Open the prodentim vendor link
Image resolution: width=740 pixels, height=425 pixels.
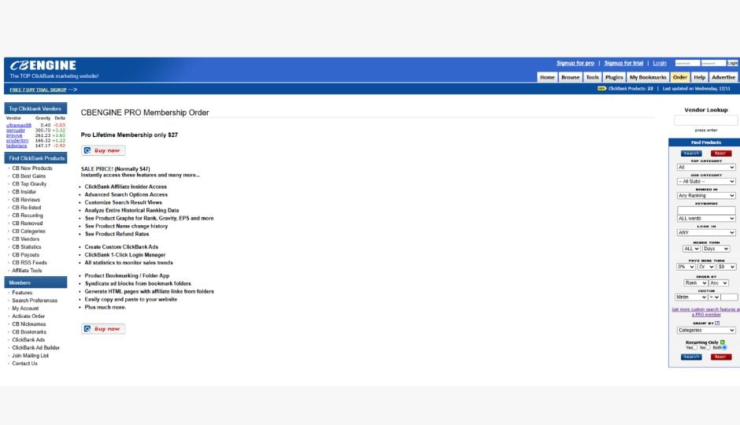pos(17,141)
